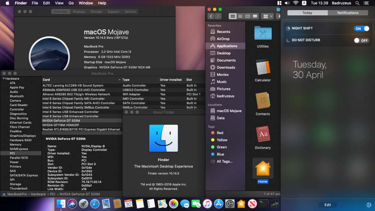Open Wi-Fi status menu
The height and width of the screenshot is (211, 375).
(295, 3)
